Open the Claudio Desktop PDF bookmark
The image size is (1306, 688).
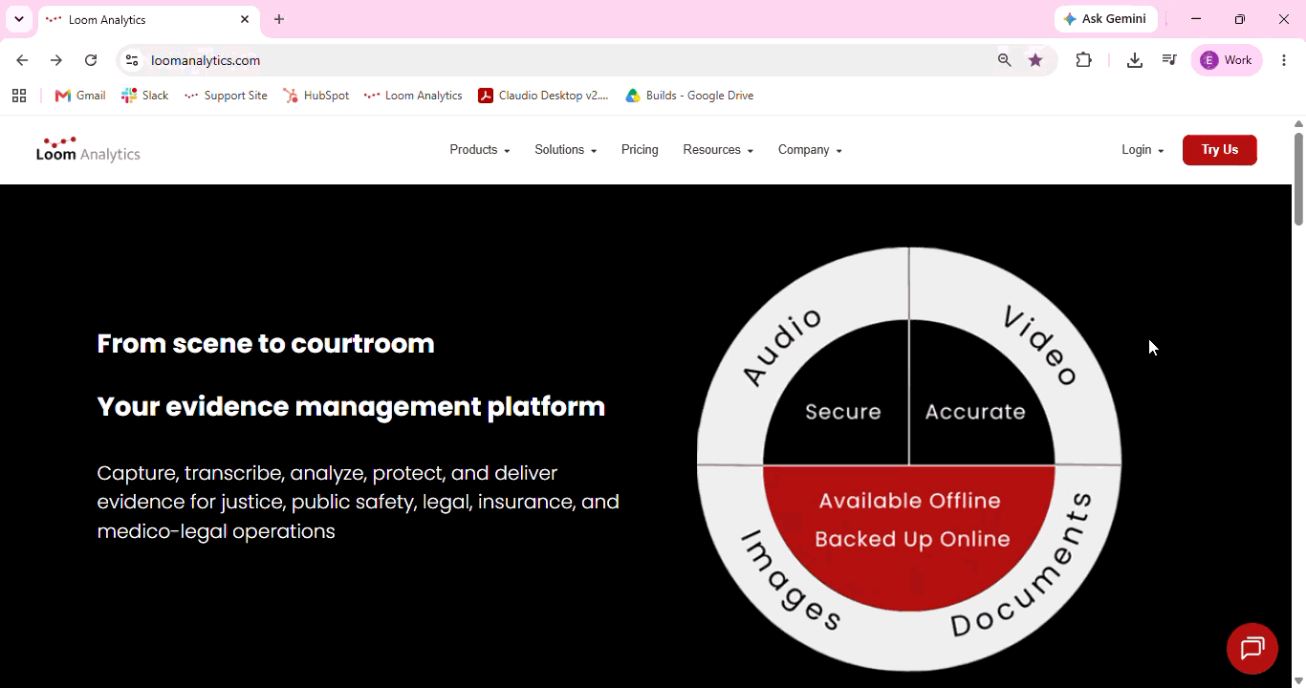pyautogui.click(x=543, y=96)
